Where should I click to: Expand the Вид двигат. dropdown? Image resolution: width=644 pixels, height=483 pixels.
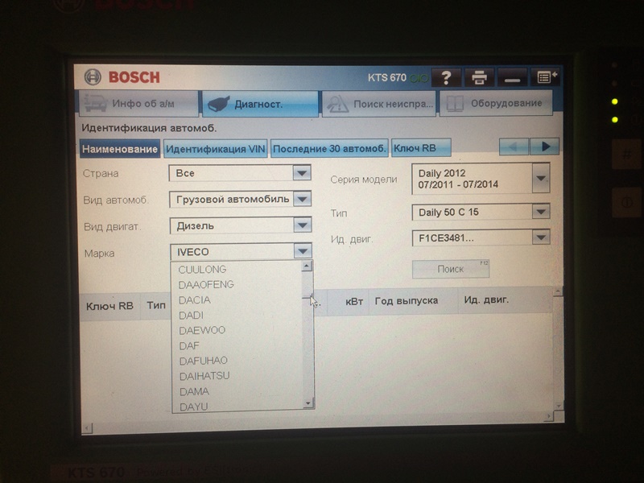[x=303, y=225]
